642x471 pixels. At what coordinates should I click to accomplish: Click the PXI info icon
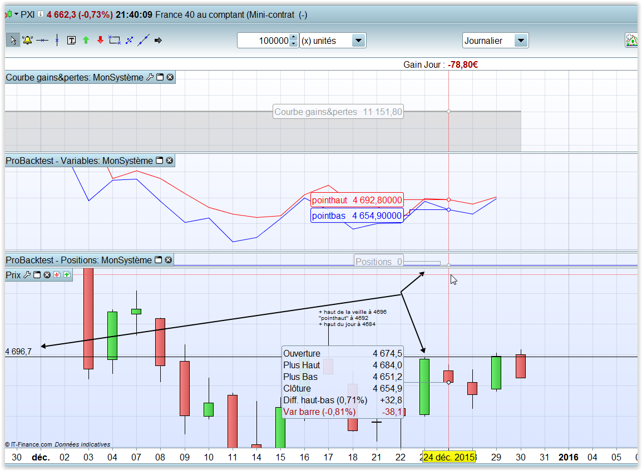[41, 14]
